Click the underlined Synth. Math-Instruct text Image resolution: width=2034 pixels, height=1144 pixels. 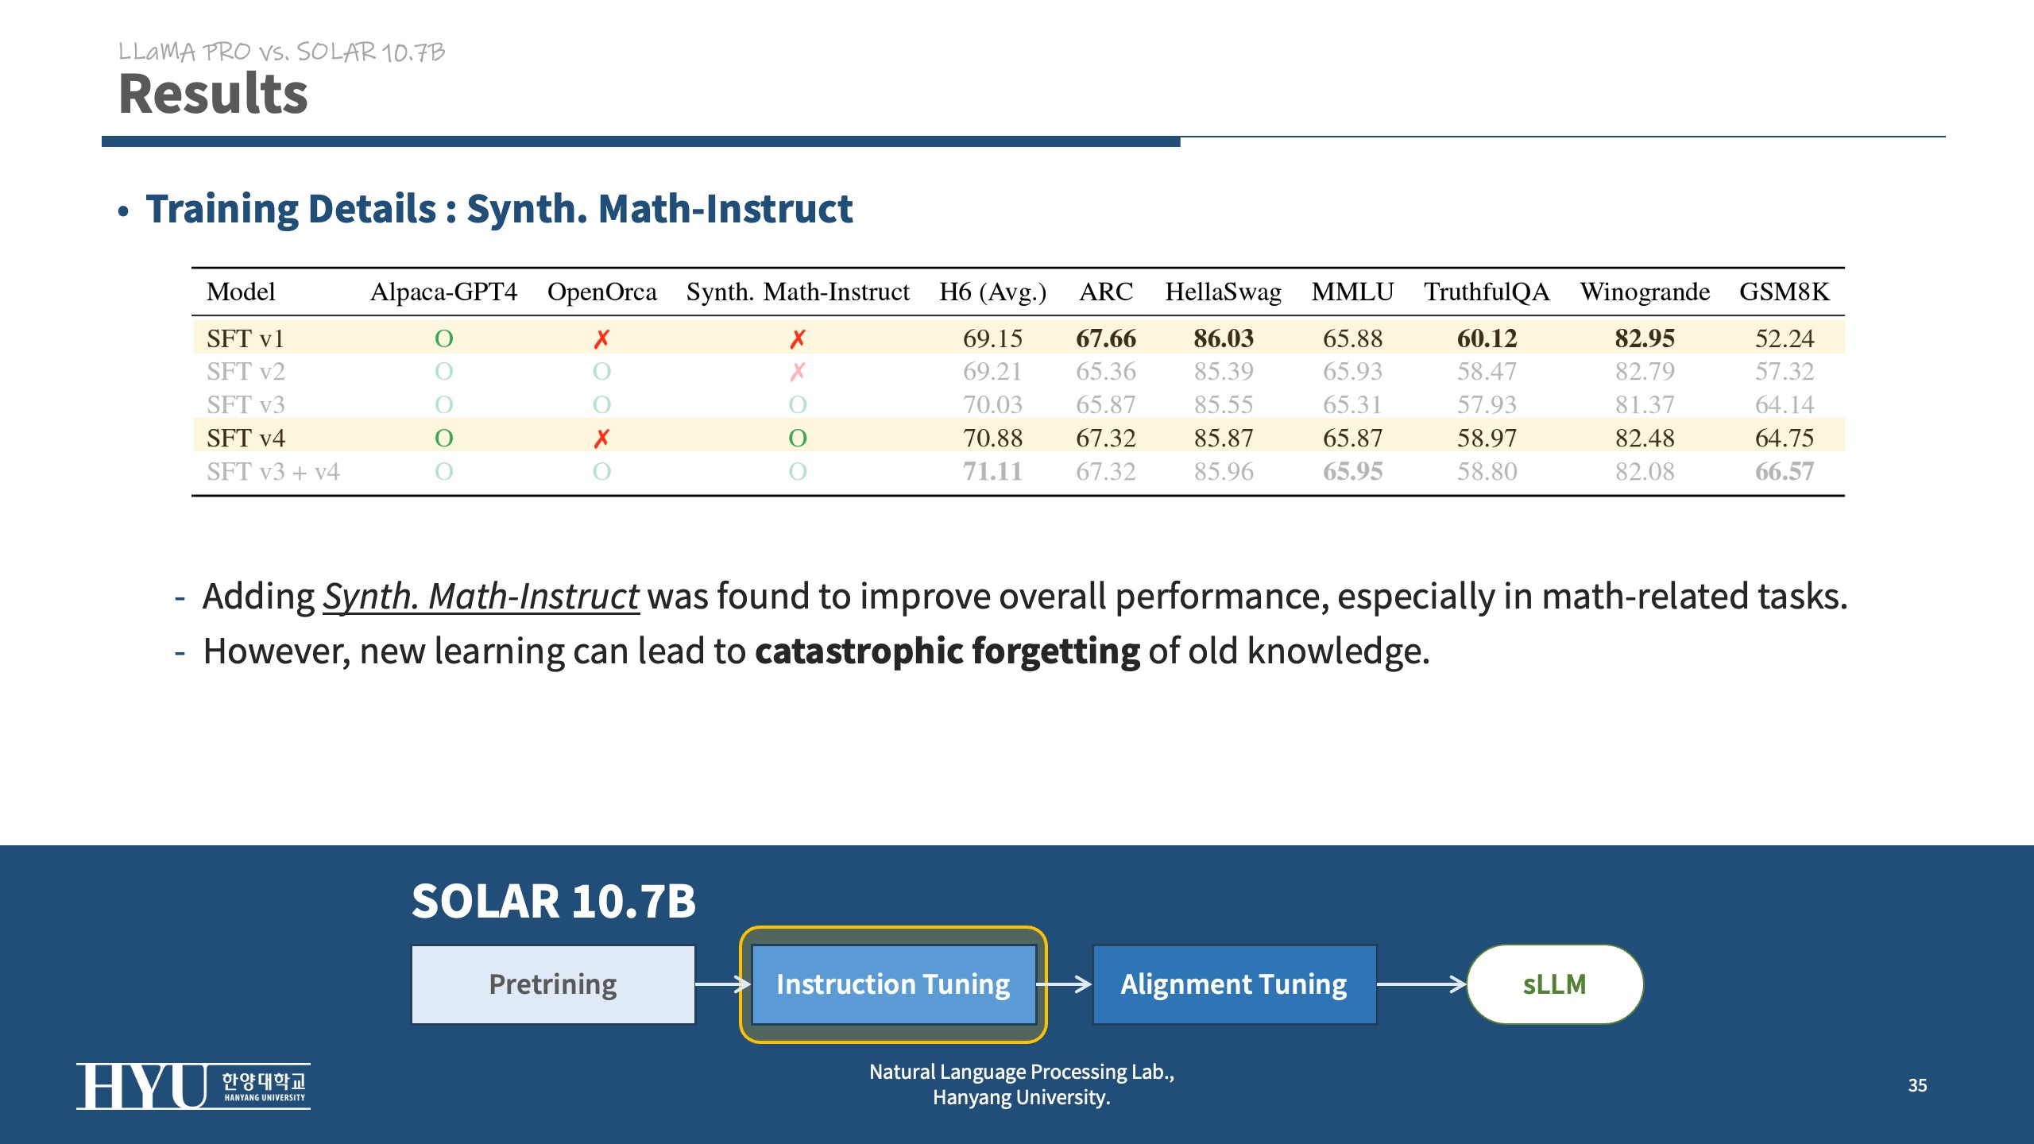pyautogui.click(x=481, y=597)
